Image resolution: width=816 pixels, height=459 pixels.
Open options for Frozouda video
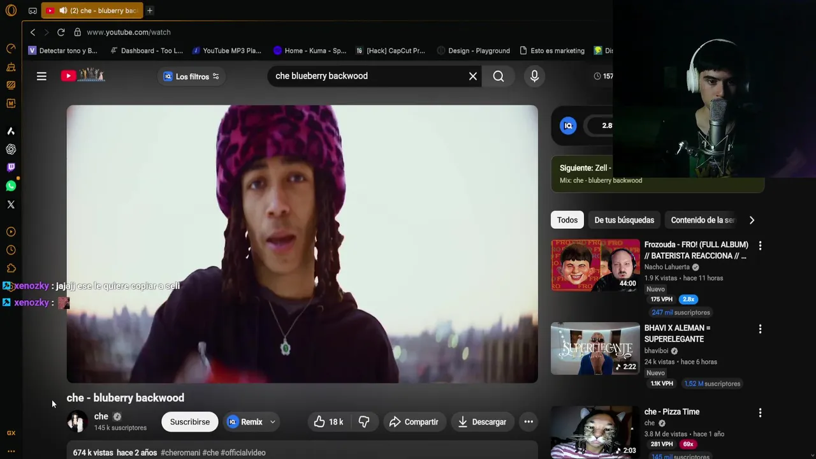tap(760, 245)
